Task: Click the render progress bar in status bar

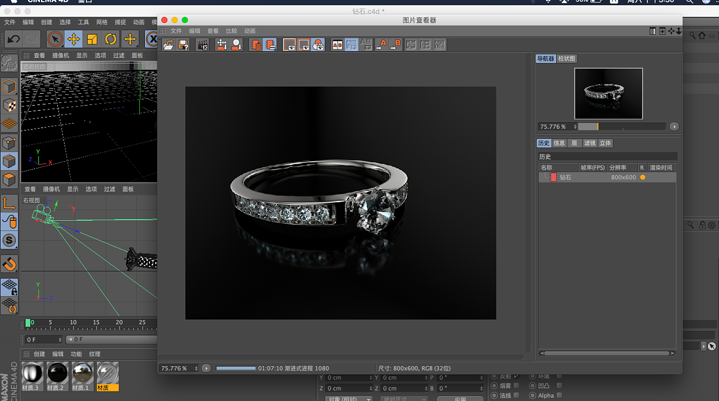Action: (236, 368)
